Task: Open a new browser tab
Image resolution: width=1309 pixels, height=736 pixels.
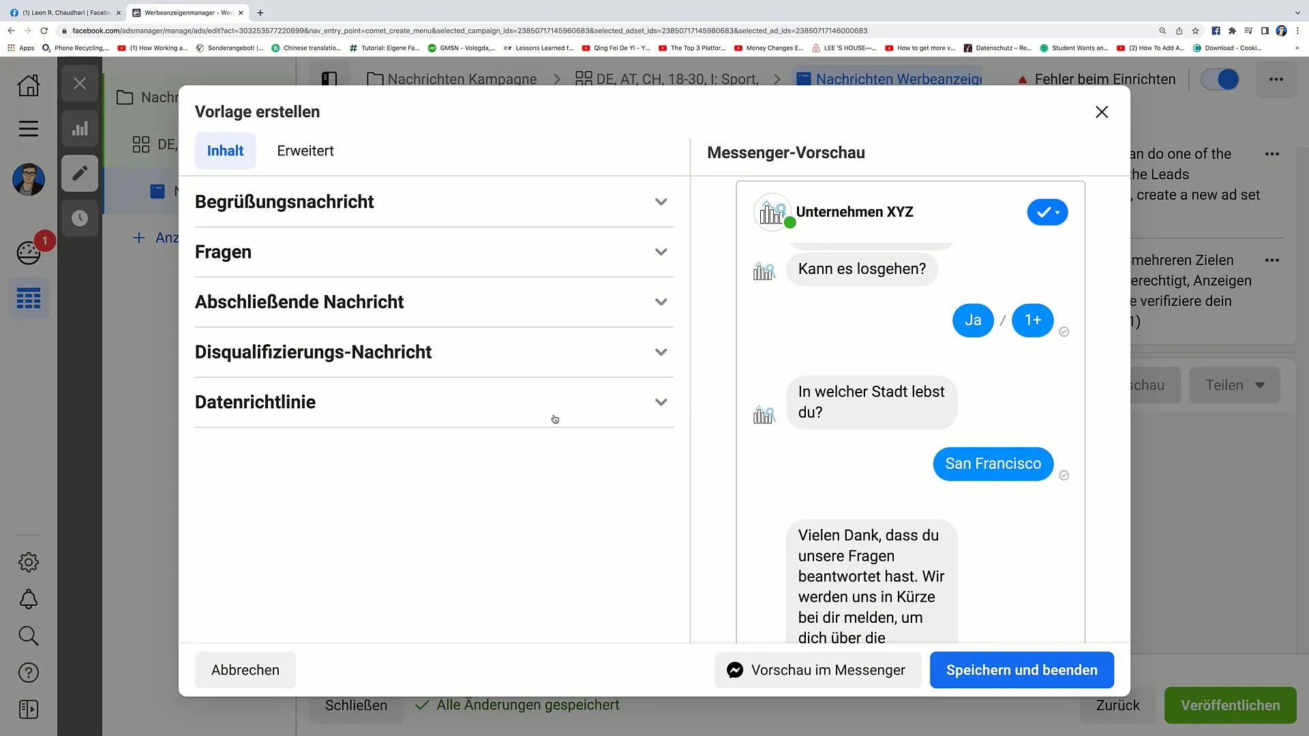Action: tap(260, 12)
